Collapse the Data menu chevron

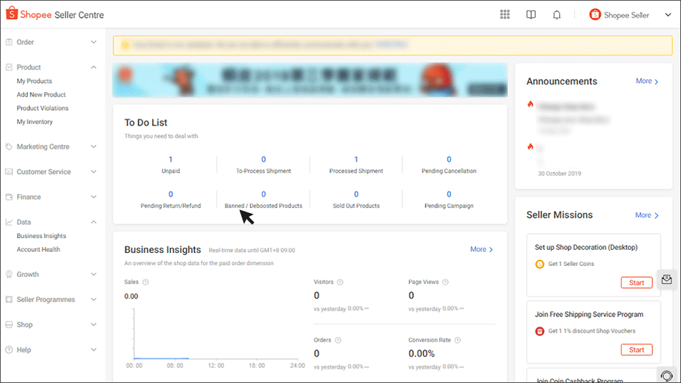coord(93,222)
